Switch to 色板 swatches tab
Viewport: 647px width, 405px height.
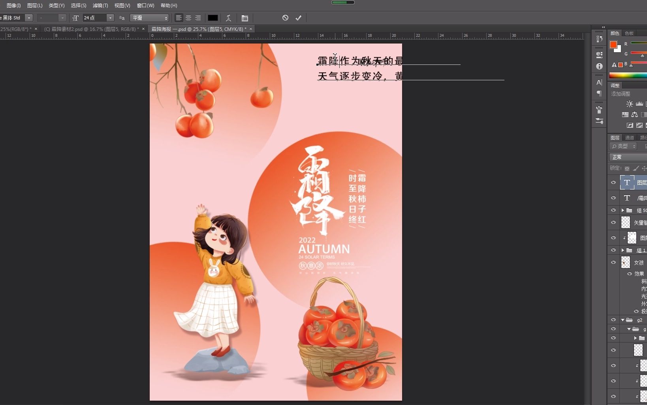click(629, 33)
